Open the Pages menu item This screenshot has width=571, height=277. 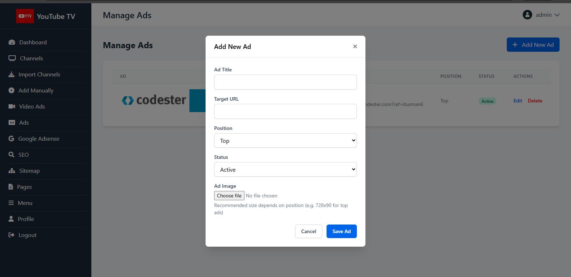[x=24, y=187]
